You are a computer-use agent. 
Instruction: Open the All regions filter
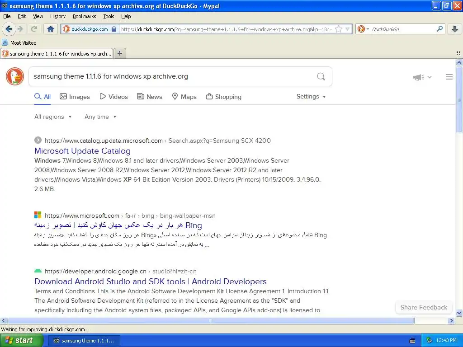click(53, 117)
